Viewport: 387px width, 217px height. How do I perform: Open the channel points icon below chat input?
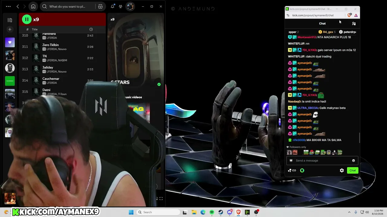(x=292, y=170)
